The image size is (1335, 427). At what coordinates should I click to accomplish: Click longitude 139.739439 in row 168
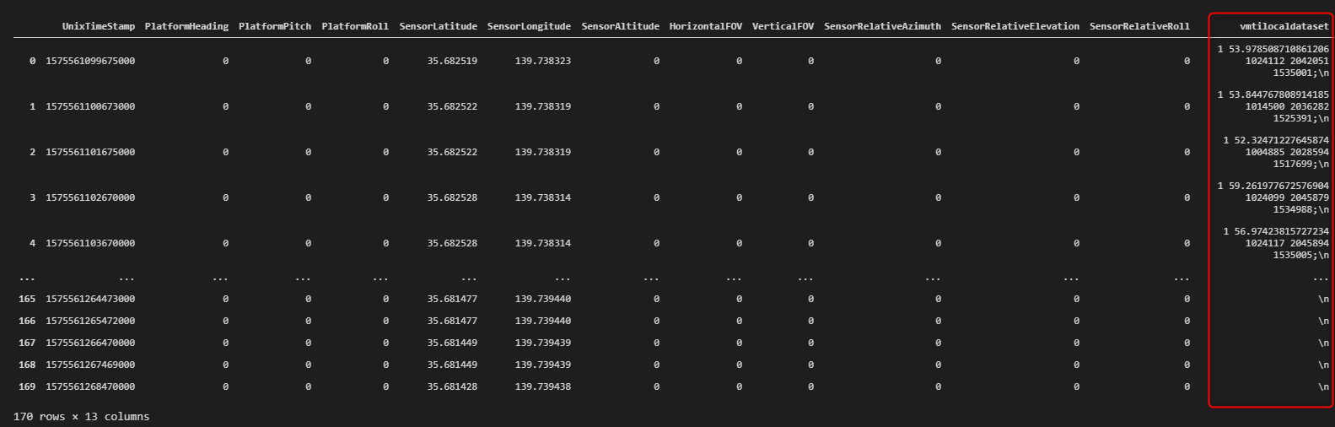[x=543, y=365]
